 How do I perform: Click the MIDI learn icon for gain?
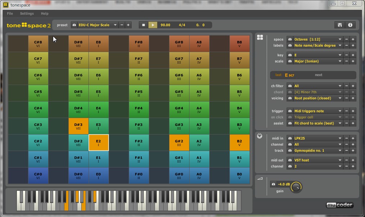(273, 184)
